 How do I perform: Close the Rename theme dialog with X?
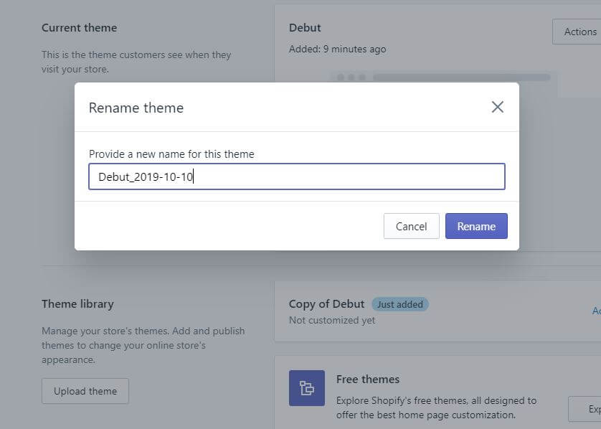498,107
